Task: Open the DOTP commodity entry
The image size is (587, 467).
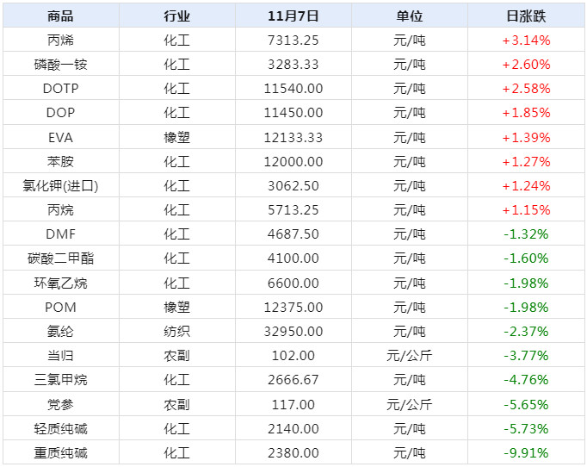Action: point(60,88)
